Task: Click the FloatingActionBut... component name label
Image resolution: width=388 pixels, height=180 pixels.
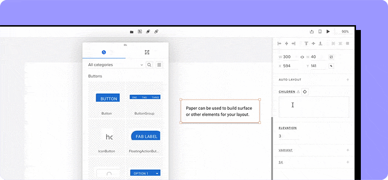Action: [x=144, y=151]
